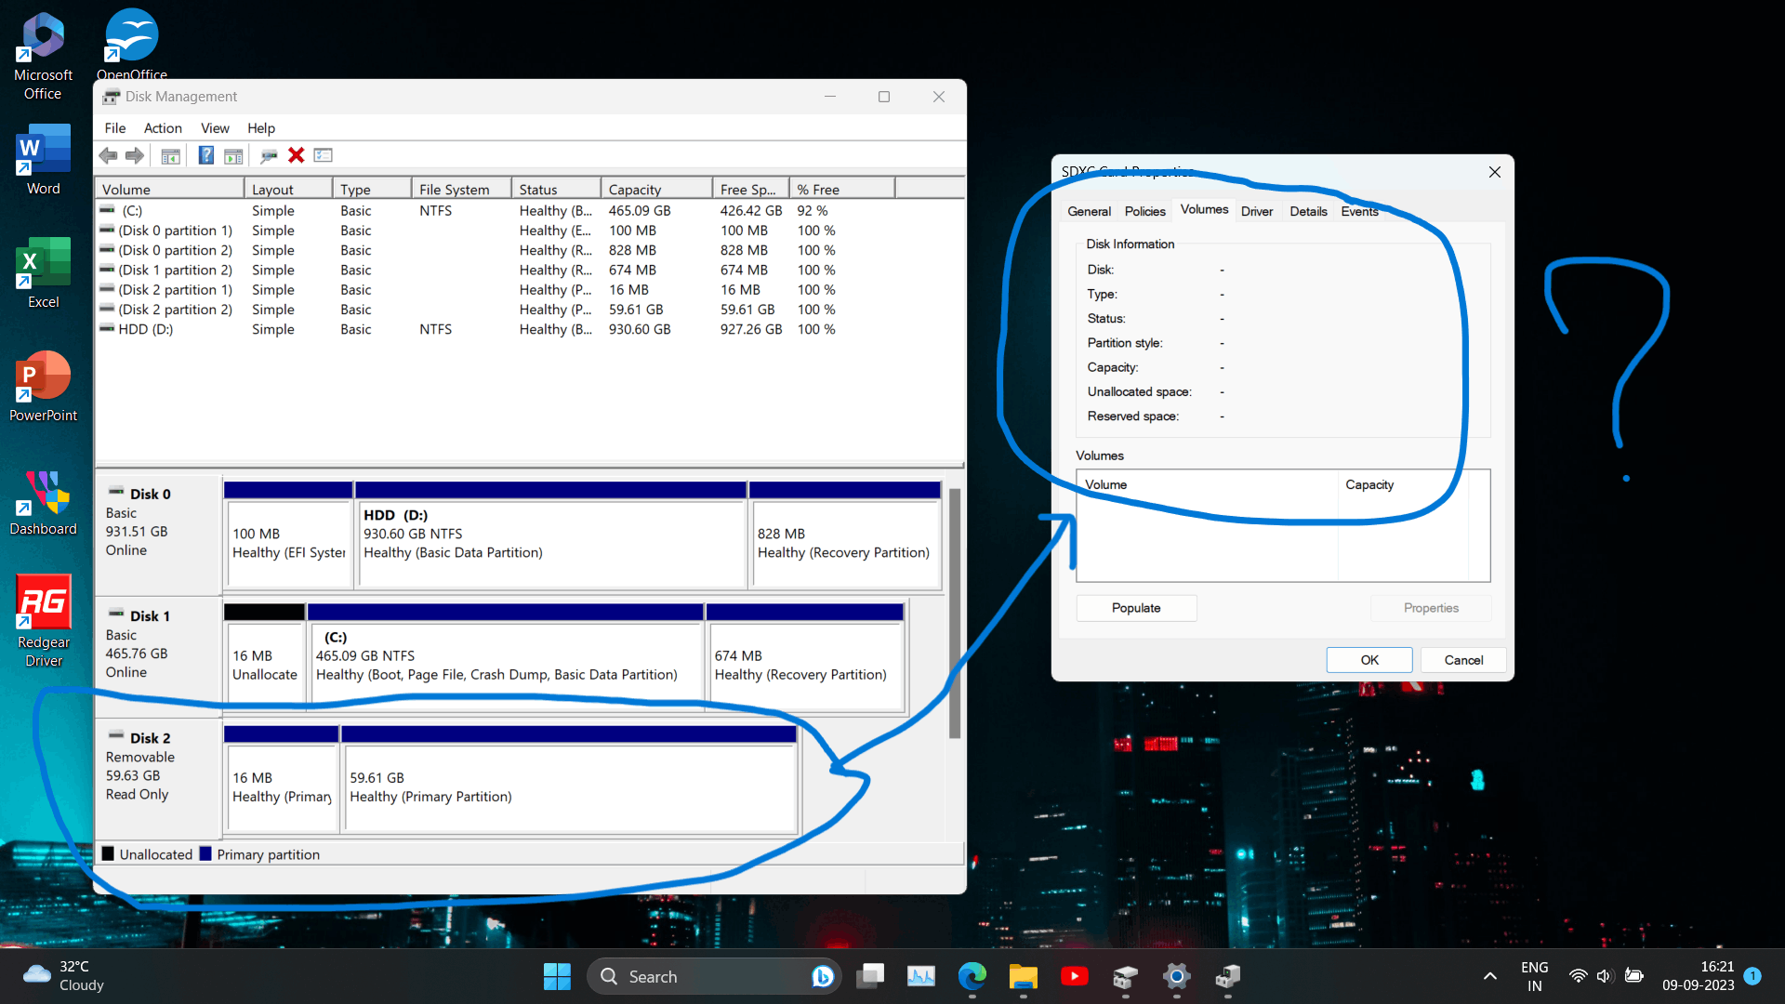
Task: Click the Properties checklist toolbar icon
Action: 323,155
